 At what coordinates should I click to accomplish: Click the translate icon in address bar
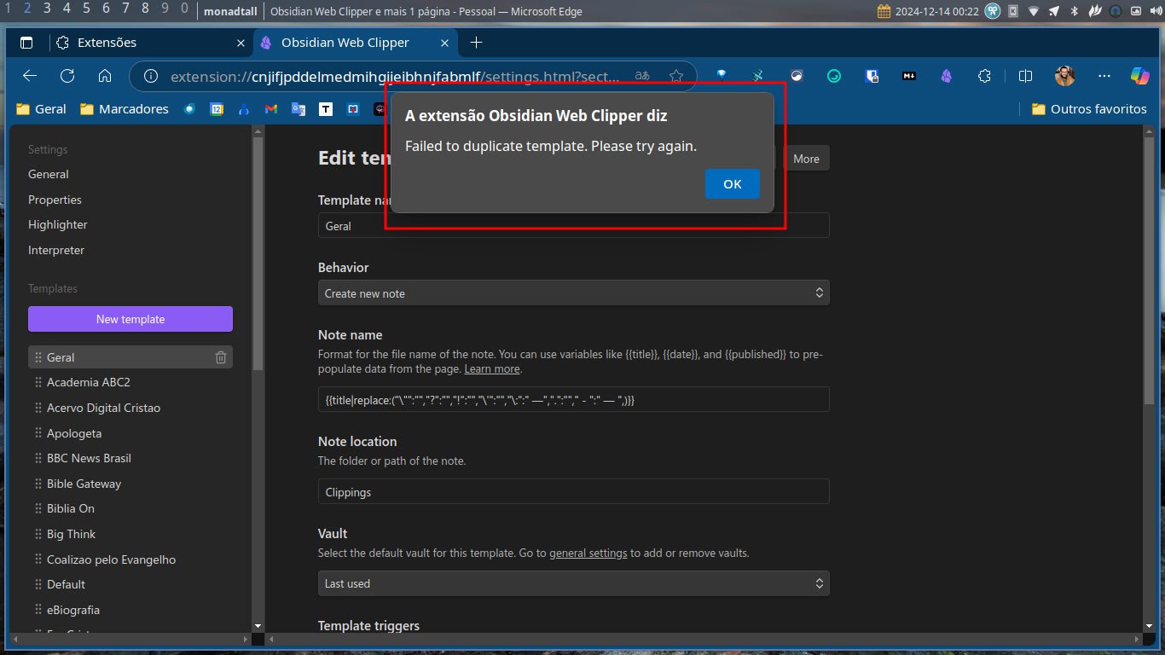coord(642,76)
